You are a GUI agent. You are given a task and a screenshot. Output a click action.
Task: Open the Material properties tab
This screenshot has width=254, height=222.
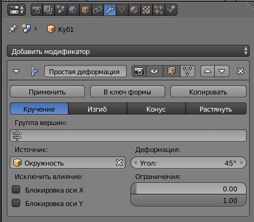pos(134,10)
